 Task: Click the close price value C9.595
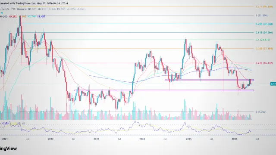click(61, 9)
